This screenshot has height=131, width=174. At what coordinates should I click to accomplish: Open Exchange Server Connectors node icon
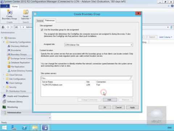point(9,59)
